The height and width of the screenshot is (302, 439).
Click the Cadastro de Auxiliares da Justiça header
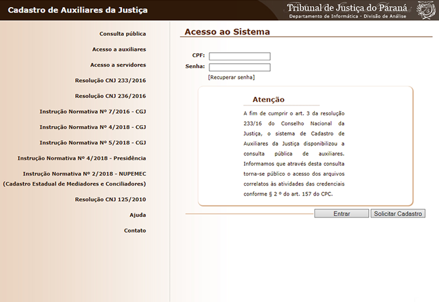point(77,10)
